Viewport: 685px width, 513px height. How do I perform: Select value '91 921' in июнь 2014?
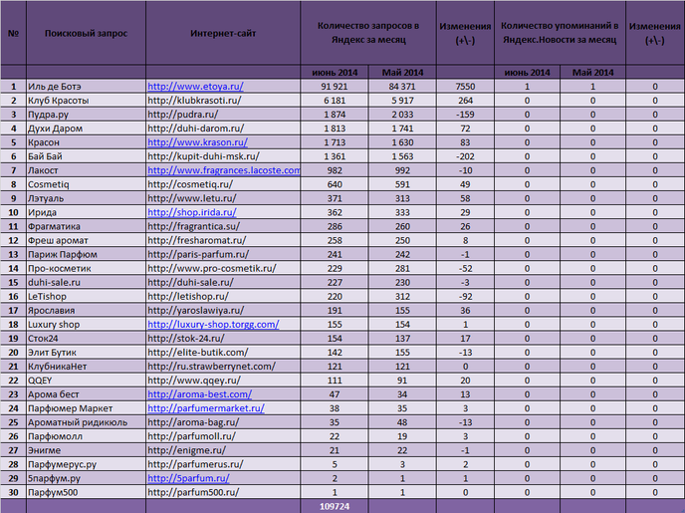pos(335,87)
